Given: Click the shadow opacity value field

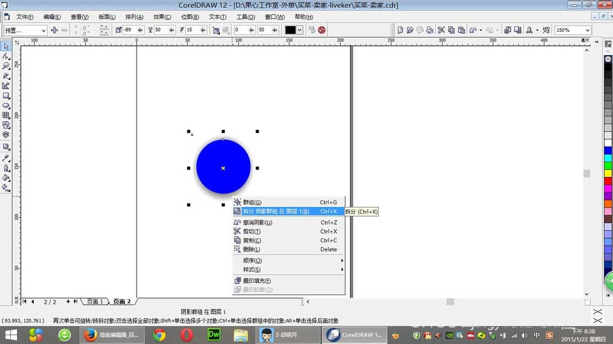Looking at the screenshot, I should coord(161,30).
